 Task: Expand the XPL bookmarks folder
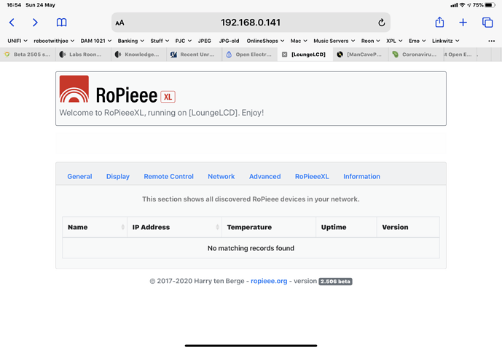(394, 41)
